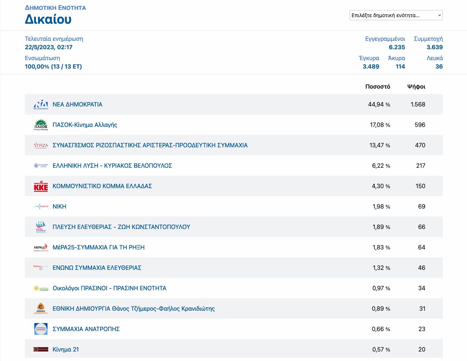
Task: Open ΕΝΩΝΩ ΣΥΜΜΑΧΙΑ ΕΛΕΥΘΕΡΙΑΣ link
Action: (x=97, y=268)
